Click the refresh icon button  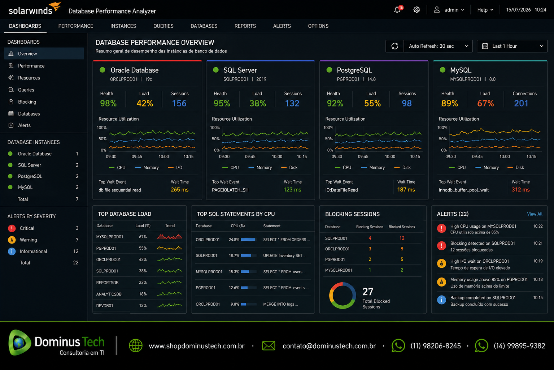click(x=395, y=46)
